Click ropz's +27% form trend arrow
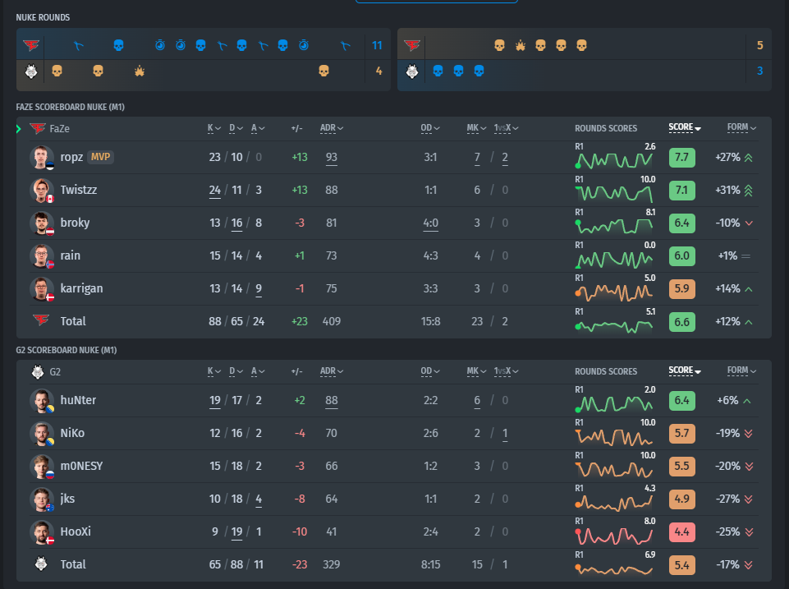789x589 pixels. pos(748,158)
